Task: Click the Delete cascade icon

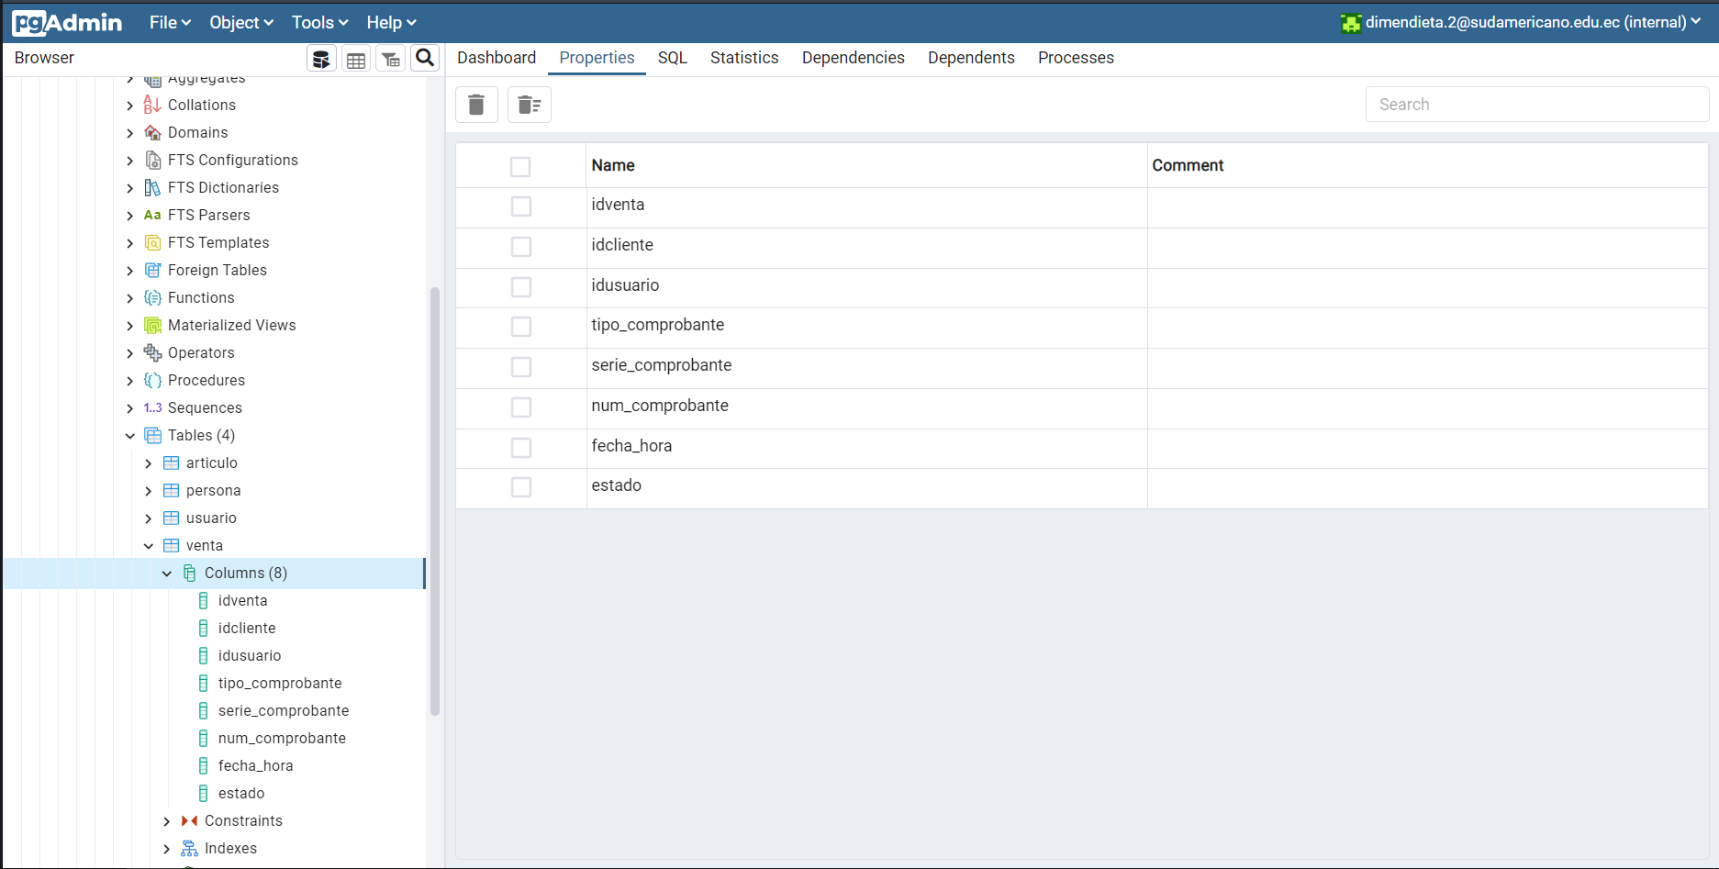Action: point(529,104)
